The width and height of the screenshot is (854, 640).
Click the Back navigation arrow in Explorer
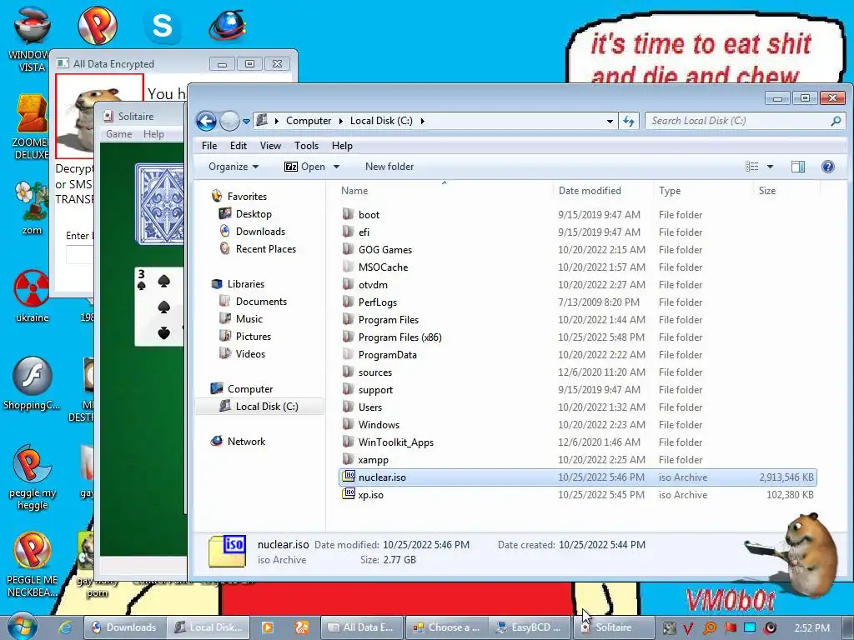click(x=207, y=121)
